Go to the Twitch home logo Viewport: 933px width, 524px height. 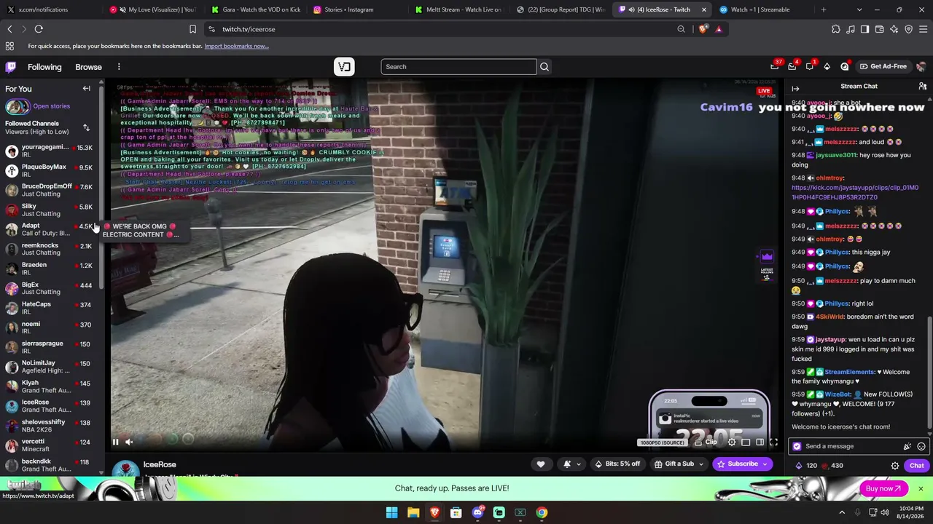coord(11,67)
